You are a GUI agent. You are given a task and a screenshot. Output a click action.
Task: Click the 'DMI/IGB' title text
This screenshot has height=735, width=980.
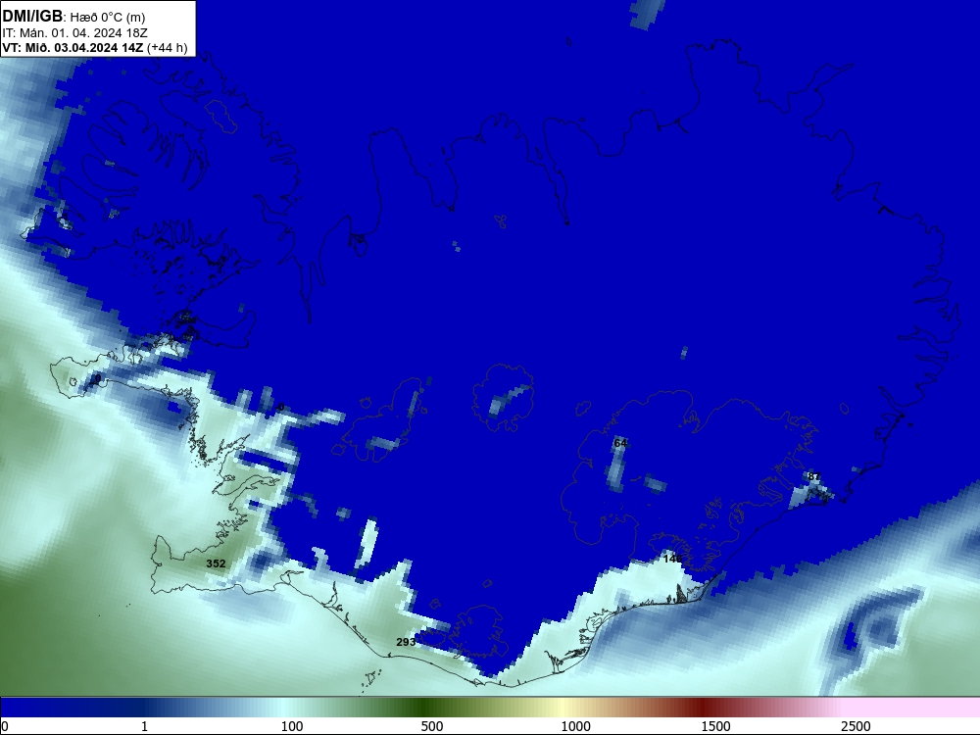[32, 16]
